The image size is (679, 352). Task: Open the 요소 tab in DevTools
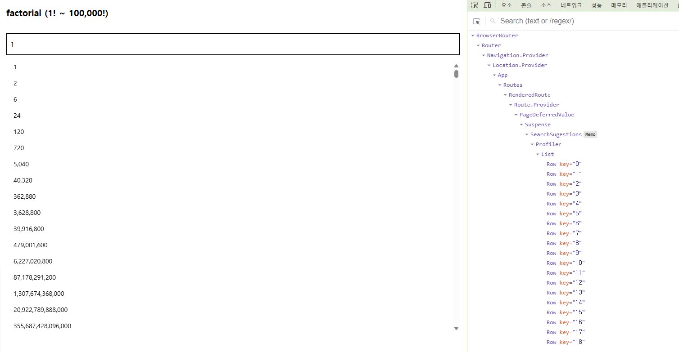(507, 5)
